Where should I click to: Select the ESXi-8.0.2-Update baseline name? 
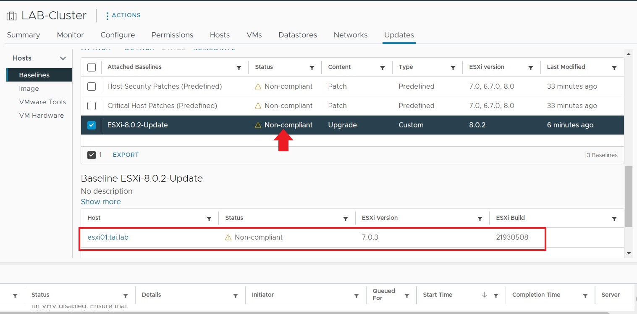click(x=138, y=125)
